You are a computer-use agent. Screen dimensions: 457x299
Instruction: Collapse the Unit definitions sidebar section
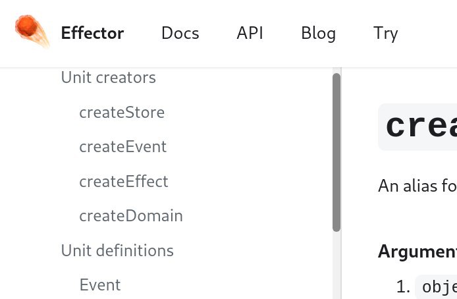click(x=117, y=250)
